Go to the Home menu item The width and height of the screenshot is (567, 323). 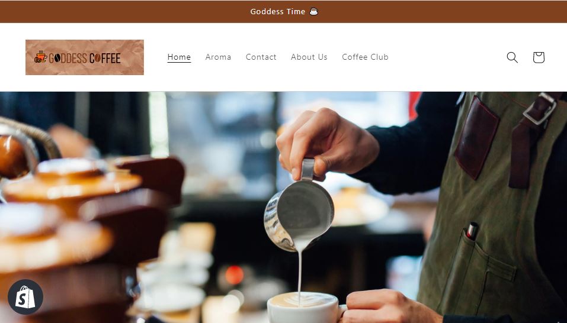(179, 57)
